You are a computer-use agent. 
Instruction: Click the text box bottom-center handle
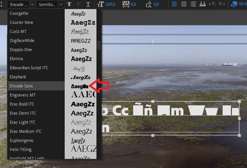pyautogui.click(x=153, y=135)
